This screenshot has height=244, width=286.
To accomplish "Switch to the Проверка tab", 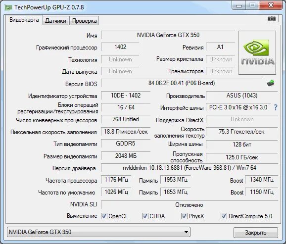I will point(84,21).
